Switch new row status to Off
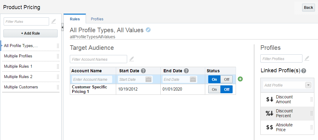 click(x=227, y=79)
